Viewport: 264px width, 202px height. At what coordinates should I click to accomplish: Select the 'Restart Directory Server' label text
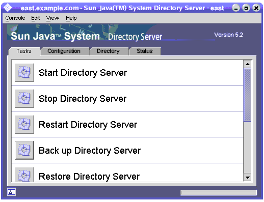click(x=88, y=125)
